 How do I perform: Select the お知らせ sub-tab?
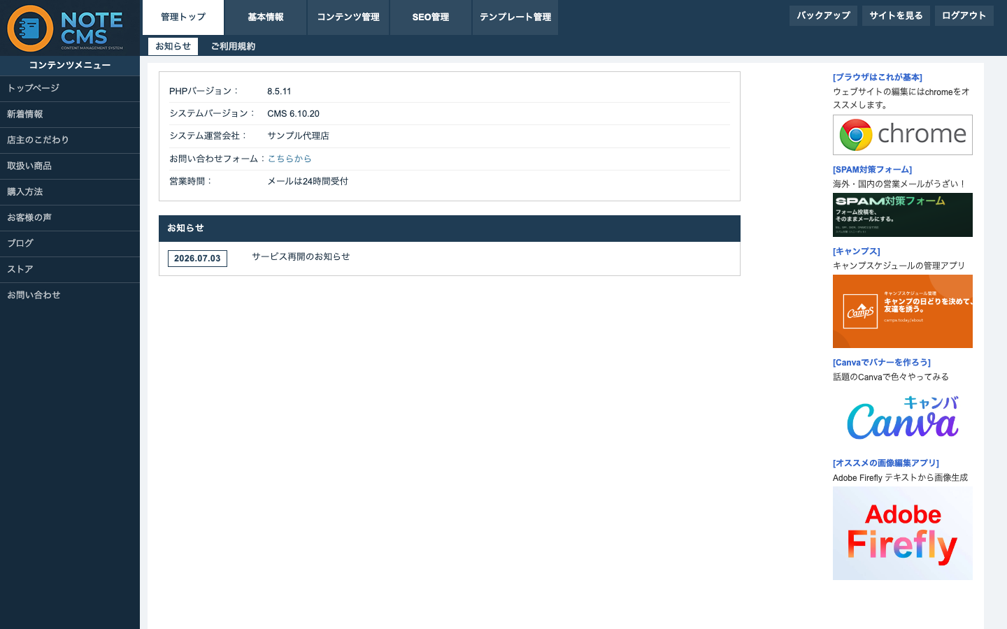click(x=173, y=46)
